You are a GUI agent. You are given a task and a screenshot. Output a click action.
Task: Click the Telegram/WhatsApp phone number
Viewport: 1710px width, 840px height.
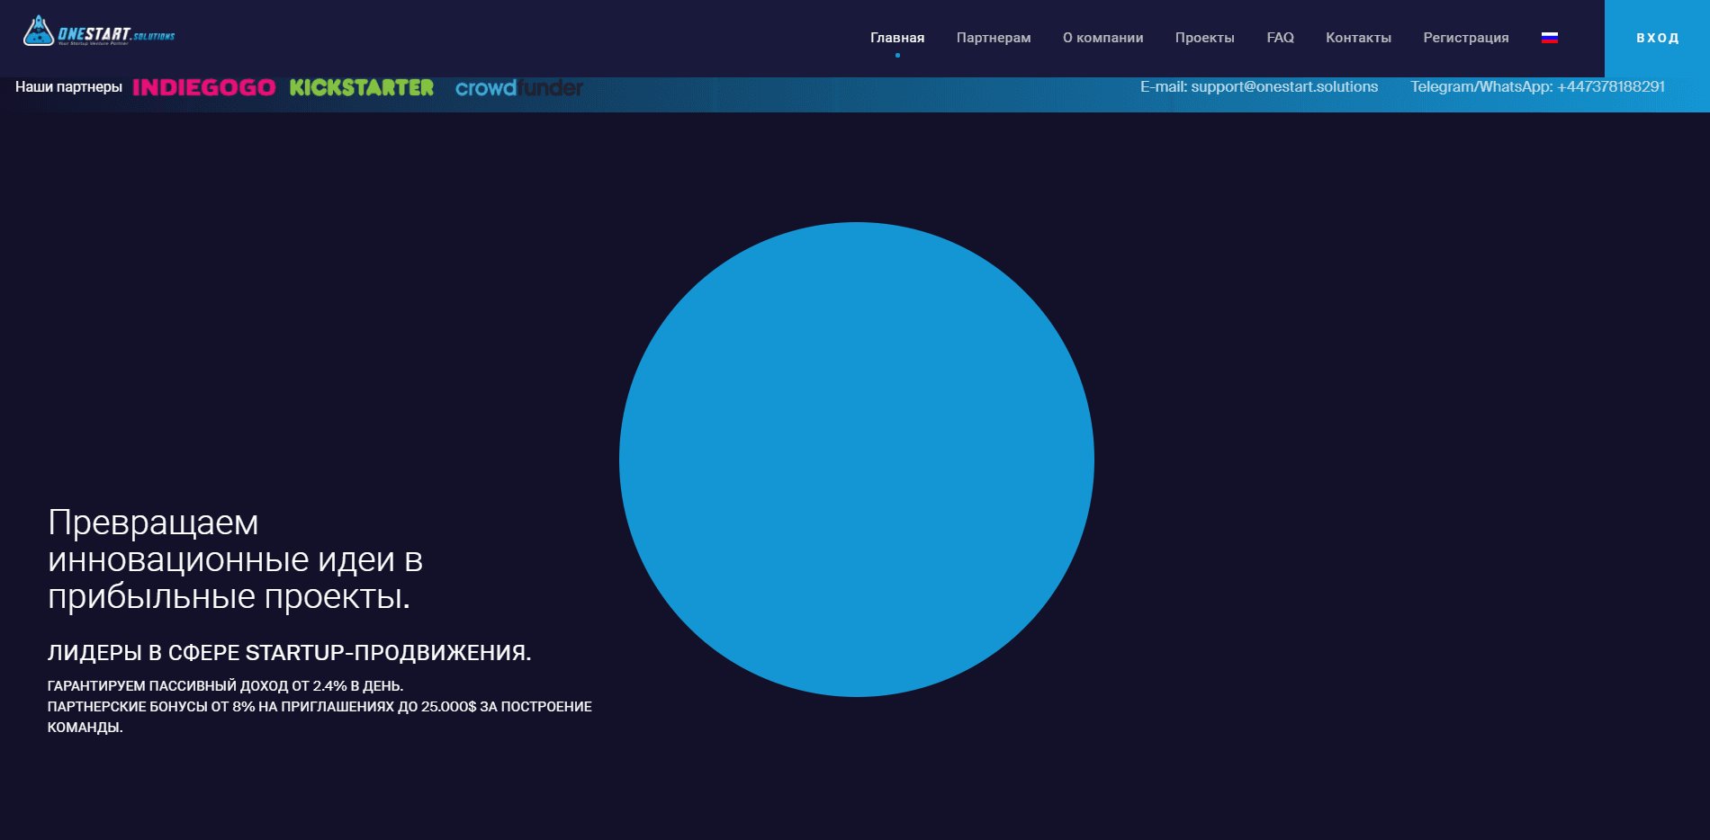pos(1610,87)
